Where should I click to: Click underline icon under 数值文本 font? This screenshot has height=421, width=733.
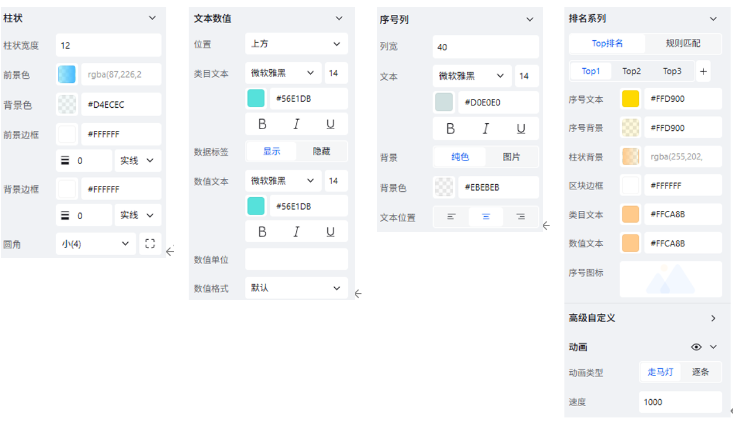[331, 232]
